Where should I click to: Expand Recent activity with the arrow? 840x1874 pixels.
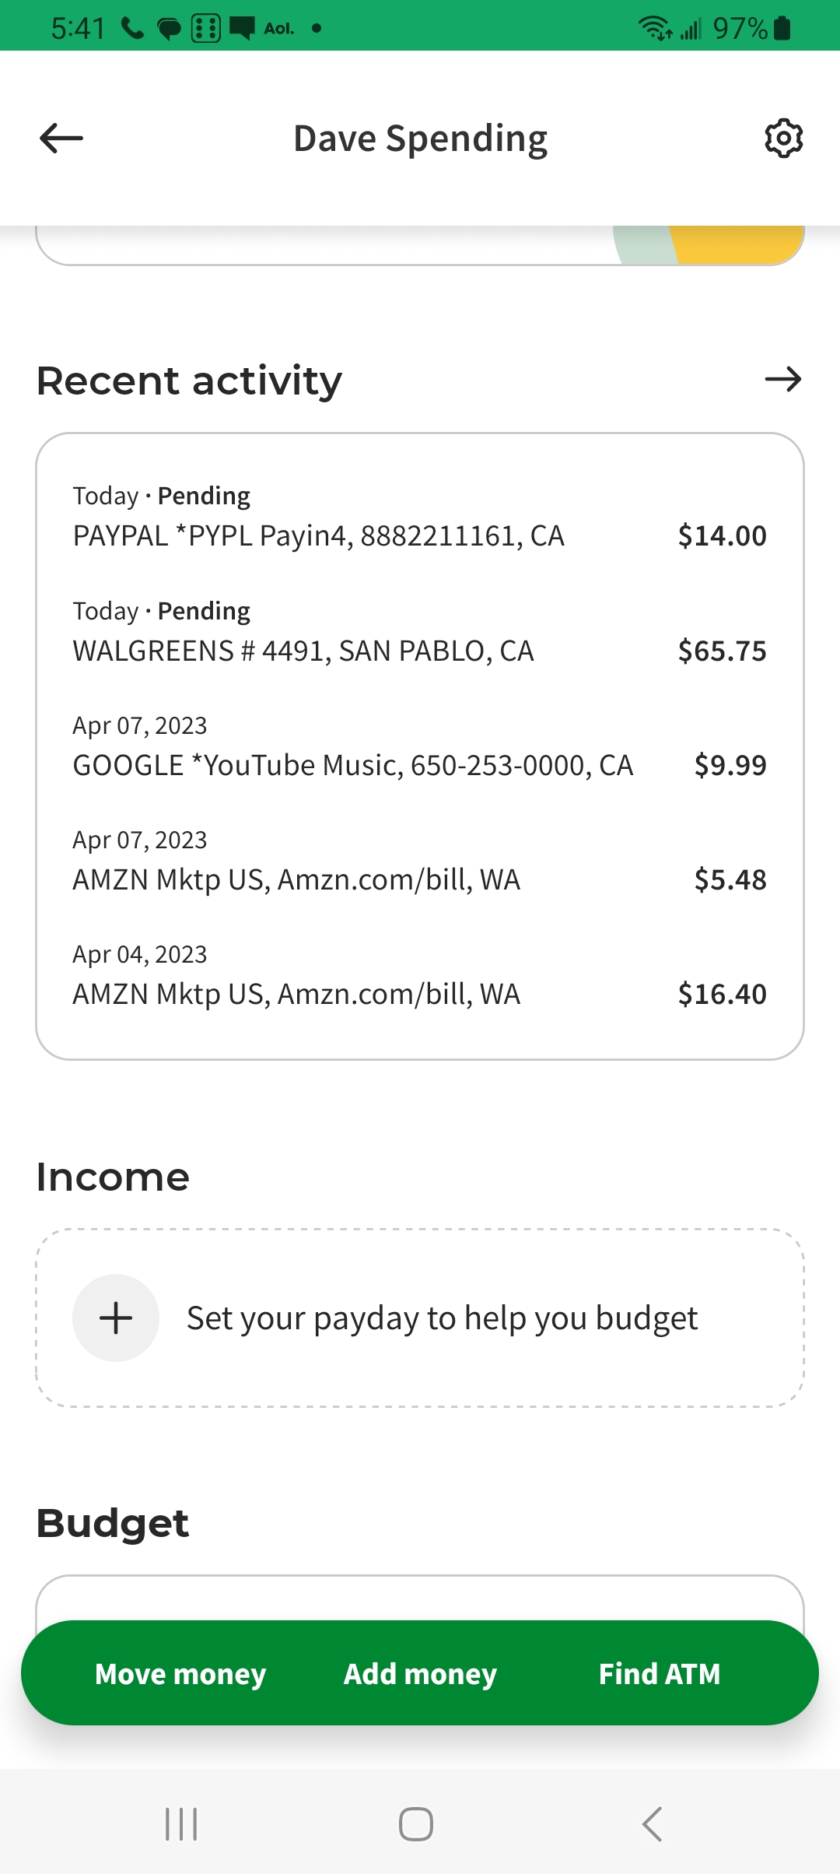(782, 380)
